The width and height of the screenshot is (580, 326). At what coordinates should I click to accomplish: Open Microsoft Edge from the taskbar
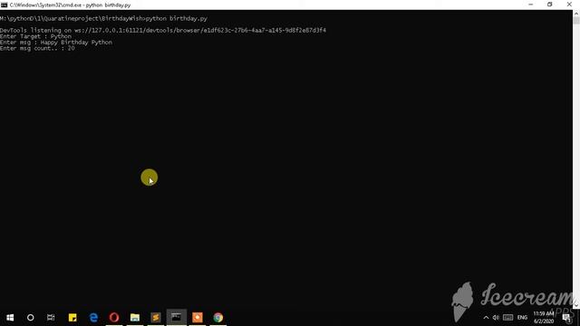click(93, 317)
